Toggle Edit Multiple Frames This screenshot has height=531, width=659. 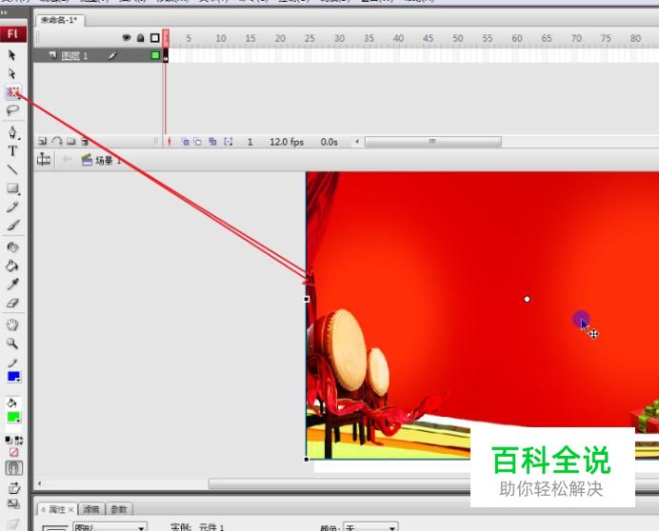(212, 142)
